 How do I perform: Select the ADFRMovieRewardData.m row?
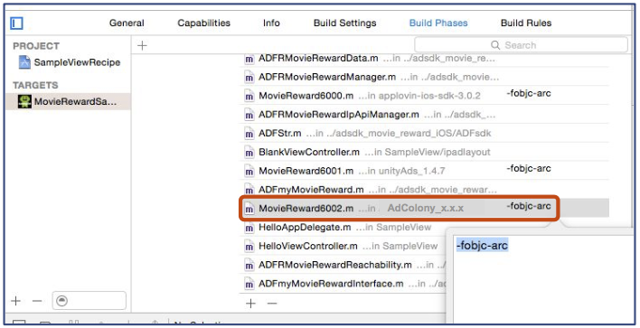tap(424, 59)
